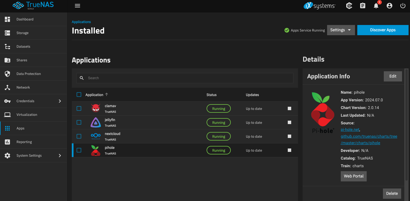The height and width of the screenshot is (201, 410).
Task: Open the alerts bell icon
Action: [x=376, y=5]
